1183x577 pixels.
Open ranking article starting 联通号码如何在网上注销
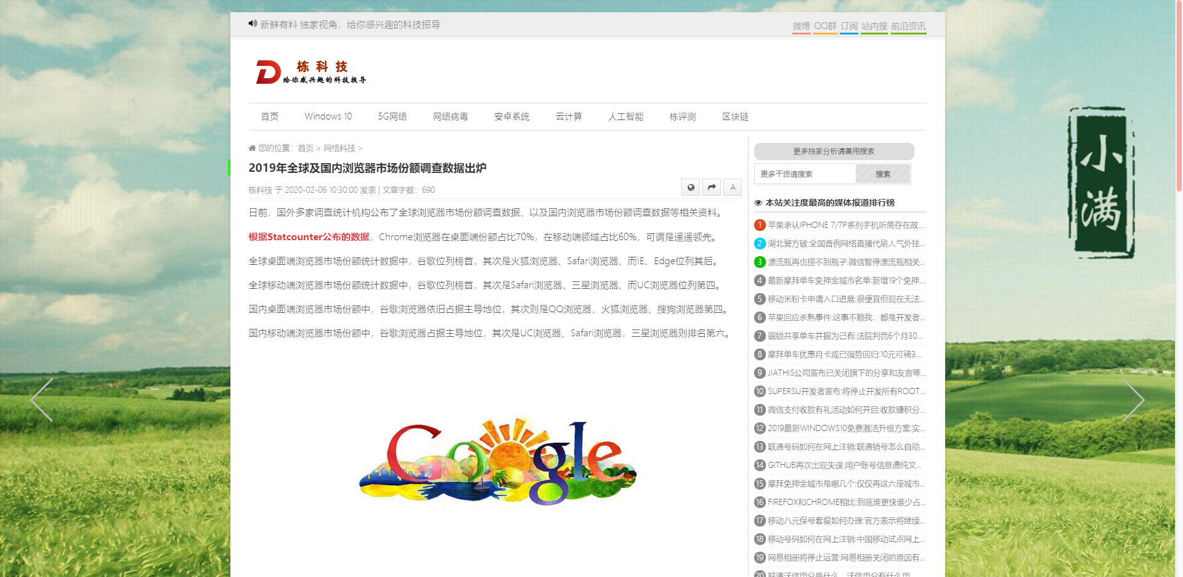coord(846,447)
